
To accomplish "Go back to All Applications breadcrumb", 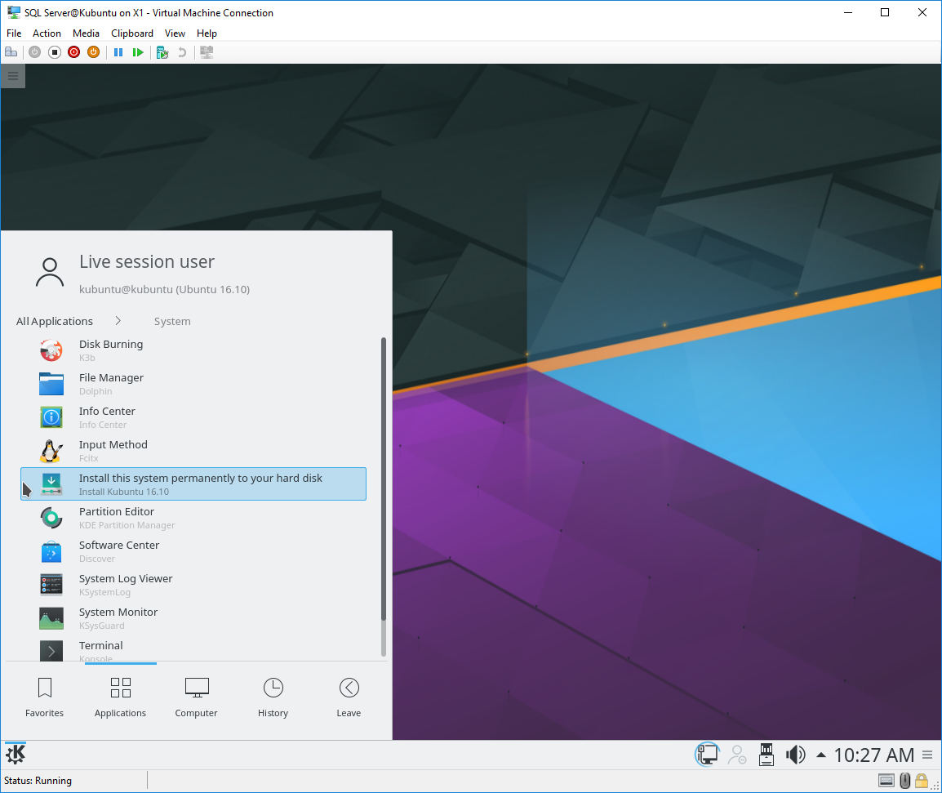I will click(x=55, y=321).
